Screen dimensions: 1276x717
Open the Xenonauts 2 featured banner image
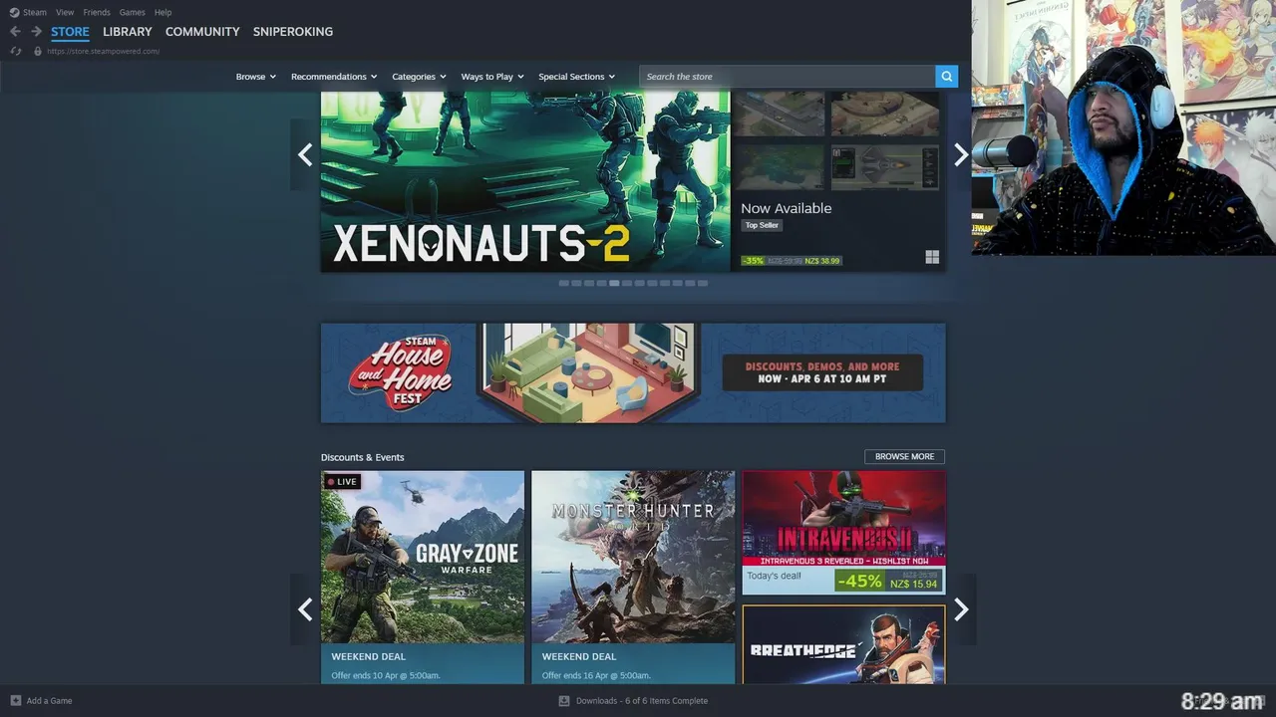(525, 181)
